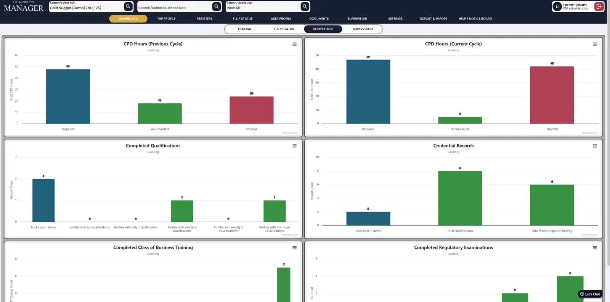Go to Export & Import

(434, 19)
